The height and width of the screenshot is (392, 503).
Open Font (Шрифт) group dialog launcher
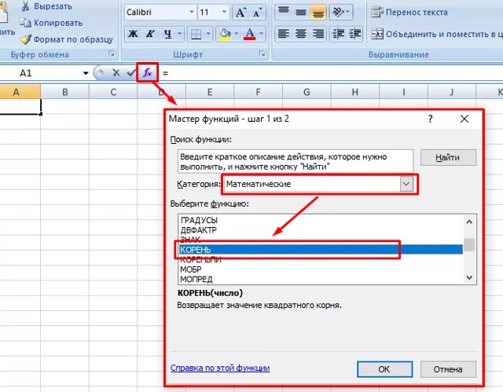[x=262, y=54]
